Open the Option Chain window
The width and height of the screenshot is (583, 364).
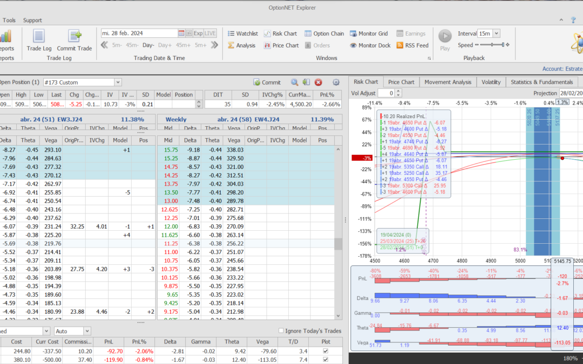[x=324, y=33]
